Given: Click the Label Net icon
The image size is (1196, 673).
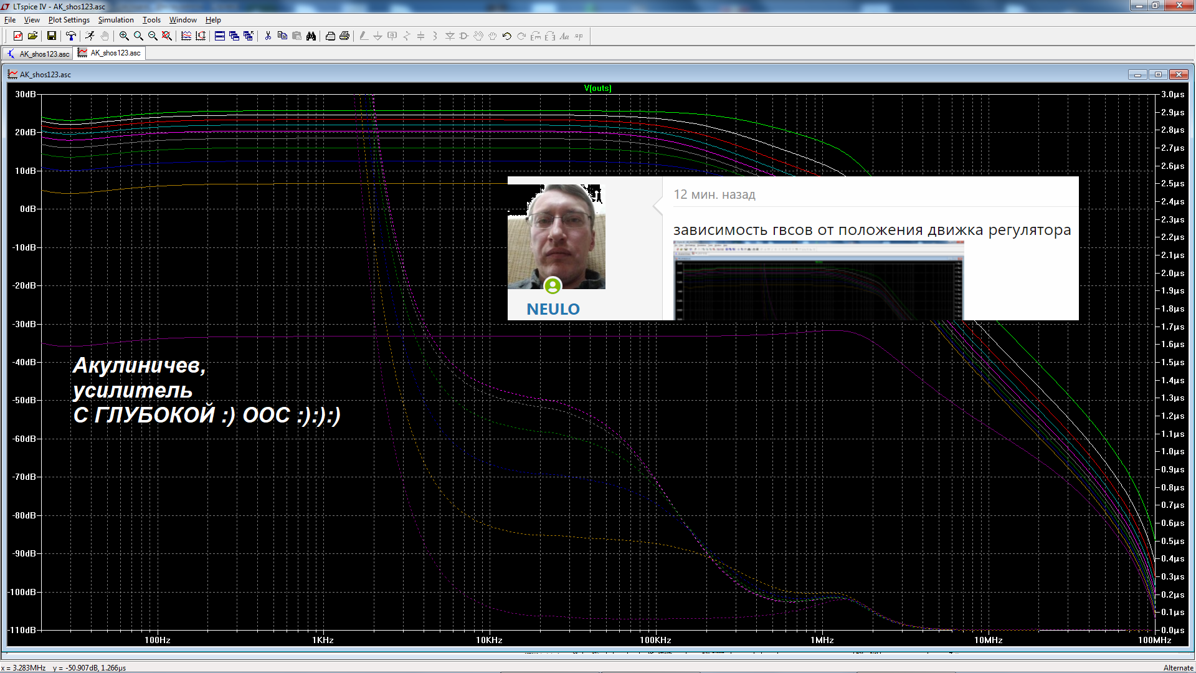Looking at the screenshot, I should point(392,36).
